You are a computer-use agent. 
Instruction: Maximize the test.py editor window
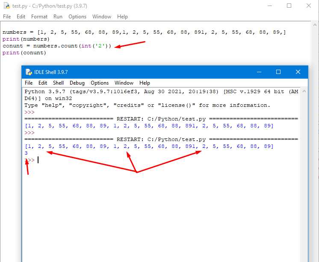coord(289,6)
